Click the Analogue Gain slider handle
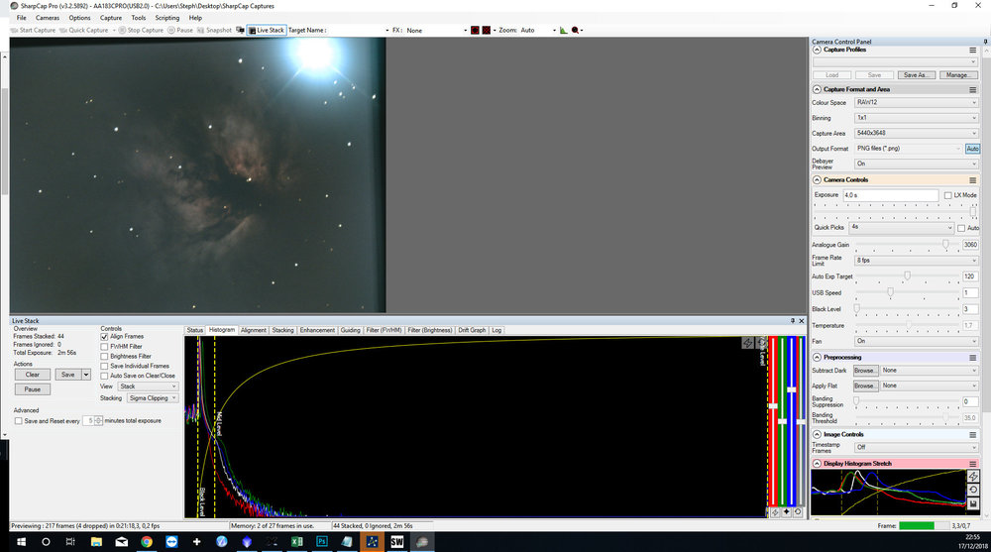 point(945,245)
